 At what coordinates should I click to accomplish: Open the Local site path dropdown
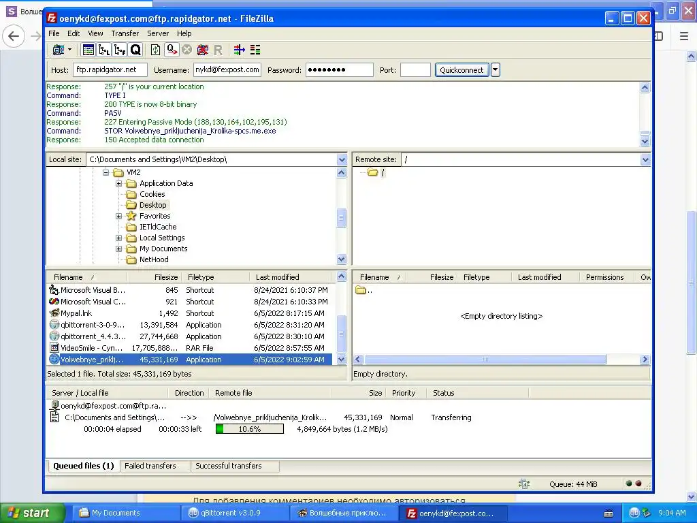point(342,159)
